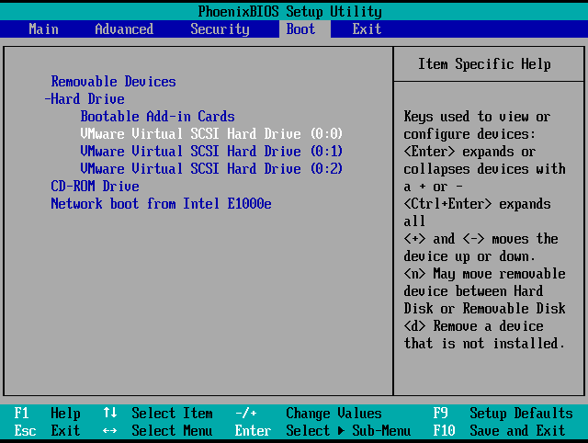
Task: Select VMware Virtual SCSI Hard Drive (0:0)
Action: [211, 134]
